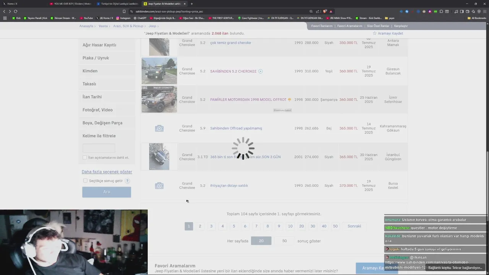Viewport: 489px width, 275px height.
Task: Open the Brave Wallet icon
Action: click(468, 11)
